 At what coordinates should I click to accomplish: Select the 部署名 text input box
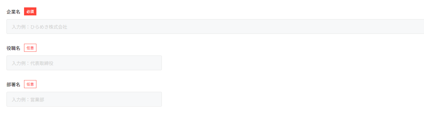coord(84,99)
